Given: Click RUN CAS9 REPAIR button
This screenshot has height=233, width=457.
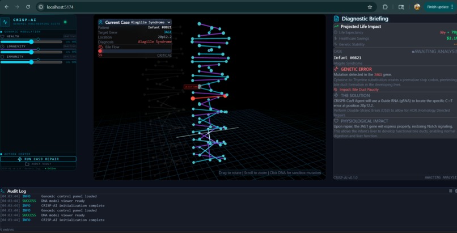Looking at the screenshot, I should 38,159.
